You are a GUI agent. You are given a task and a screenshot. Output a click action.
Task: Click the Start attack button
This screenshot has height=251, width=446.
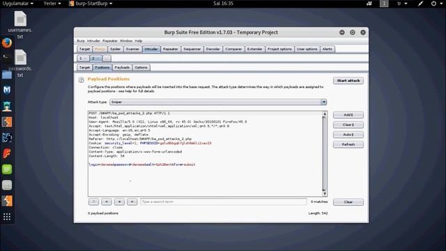point(348,81)
